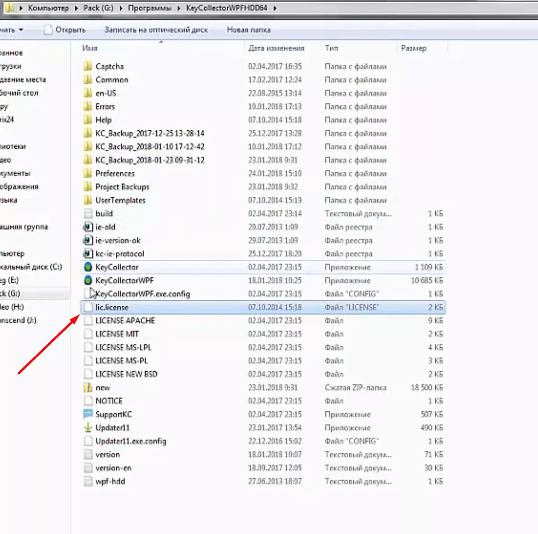The height and width of the screenshot is (534, 538).
Task: Open Домашняя группа in sidebar
Action: pos(24,227)
